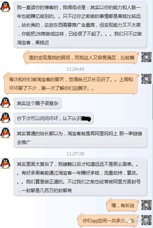The image size is (153, 228).
Task: Select the 嗯，有听说 reply bubble
Action: tap(122, 205)
